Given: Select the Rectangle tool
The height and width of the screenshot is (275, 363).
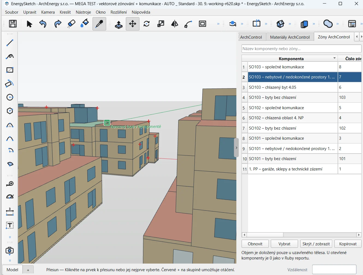Looking at the screenshot, I should point(10,70).
